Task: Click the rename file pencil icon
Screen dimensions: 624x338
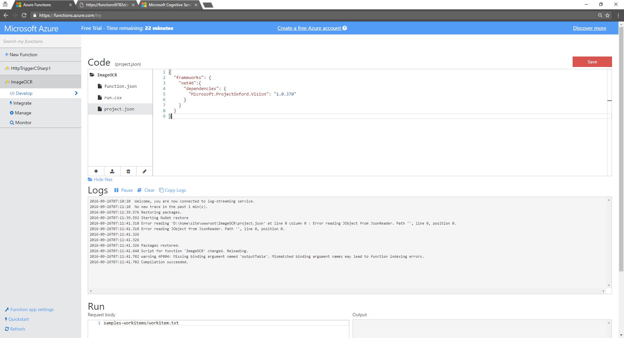Action: (x=145, y=171)
